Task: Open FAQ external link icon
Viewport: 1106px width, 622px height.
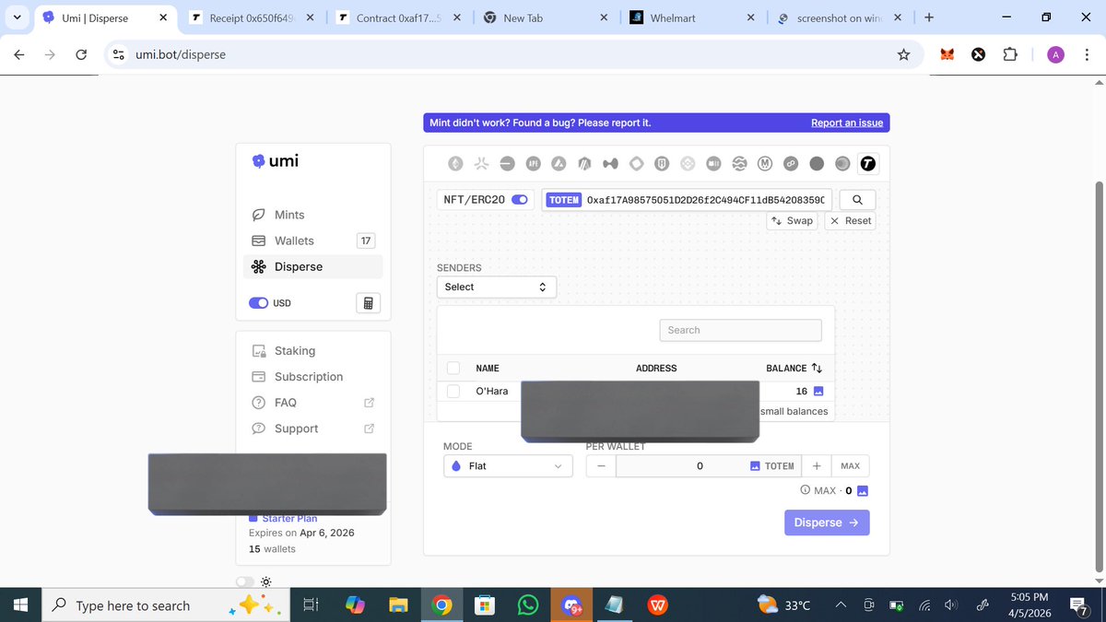Action: click(370, 403)
